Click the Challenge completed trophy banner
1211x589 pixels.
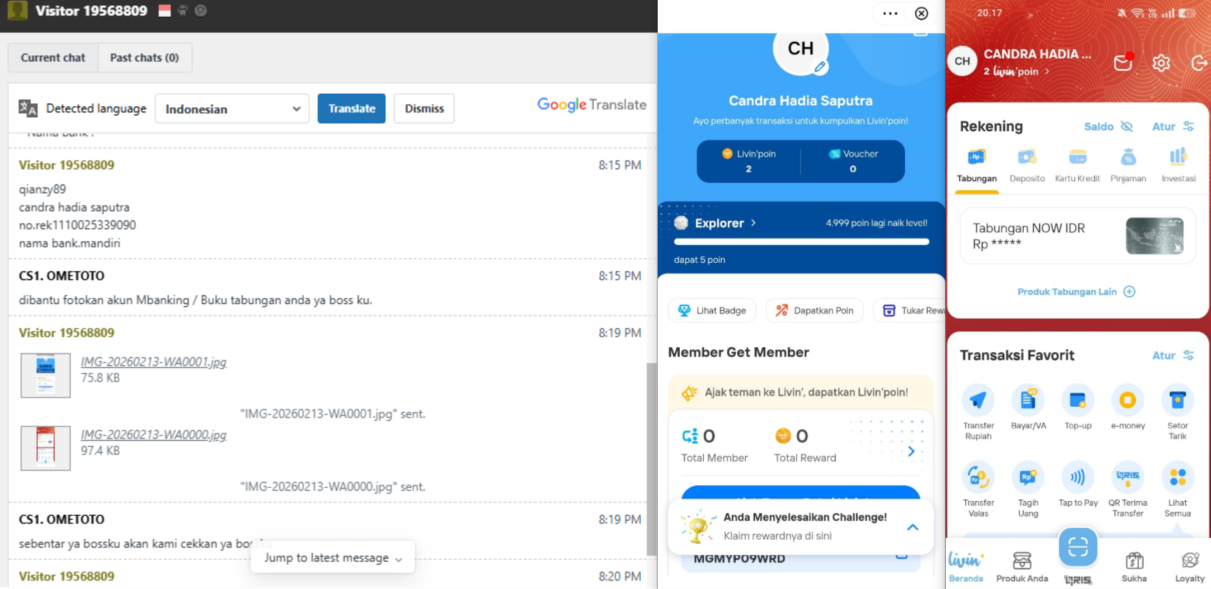point(800,526)
